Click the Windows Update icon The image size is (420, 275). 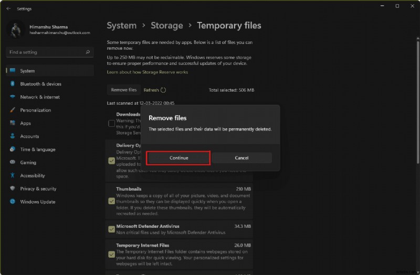pyautogui.click(x=12, y=202)
